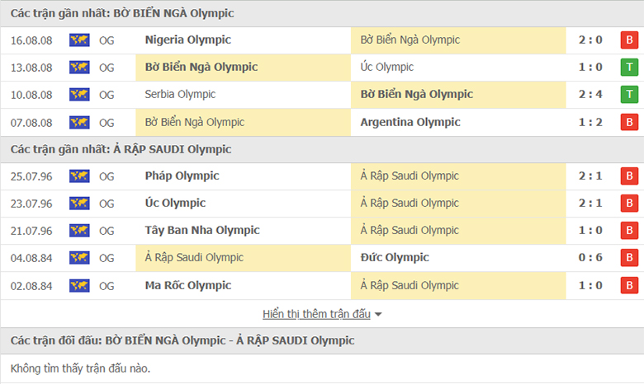Click 'Không tìm thấy trận đấu nào.' message
Screen dimensions: 644x384
(x=80, y=368)
